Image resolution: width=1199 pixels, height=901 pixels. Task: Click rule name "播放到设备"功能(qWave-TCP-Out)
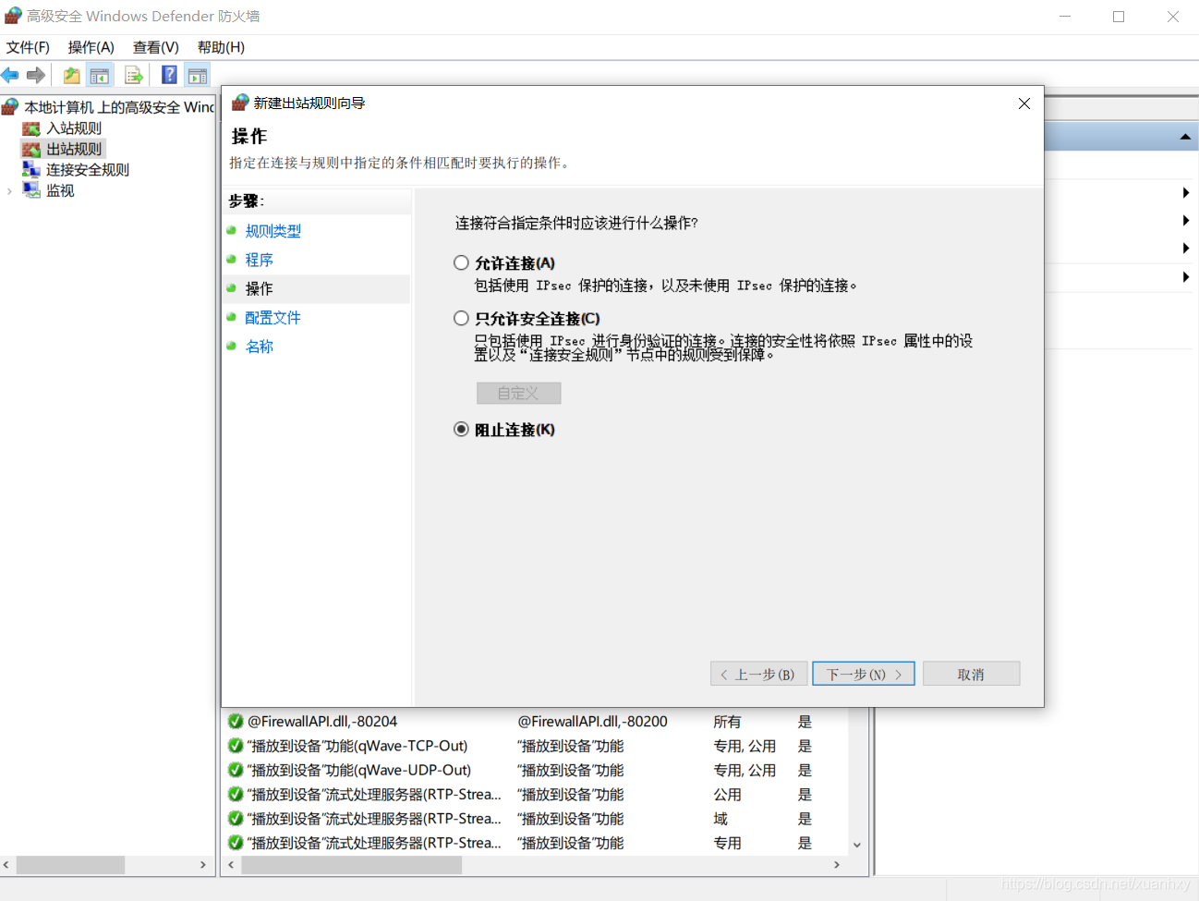pos(357,746)
